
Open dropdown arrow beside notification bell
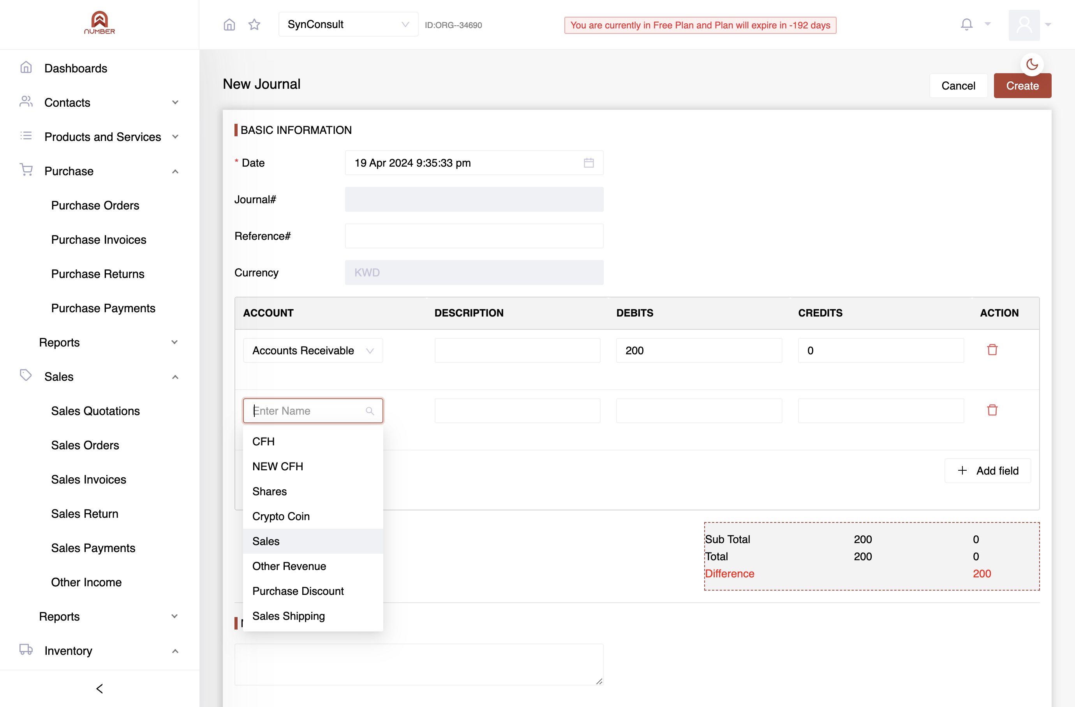(x=987, y=25)
